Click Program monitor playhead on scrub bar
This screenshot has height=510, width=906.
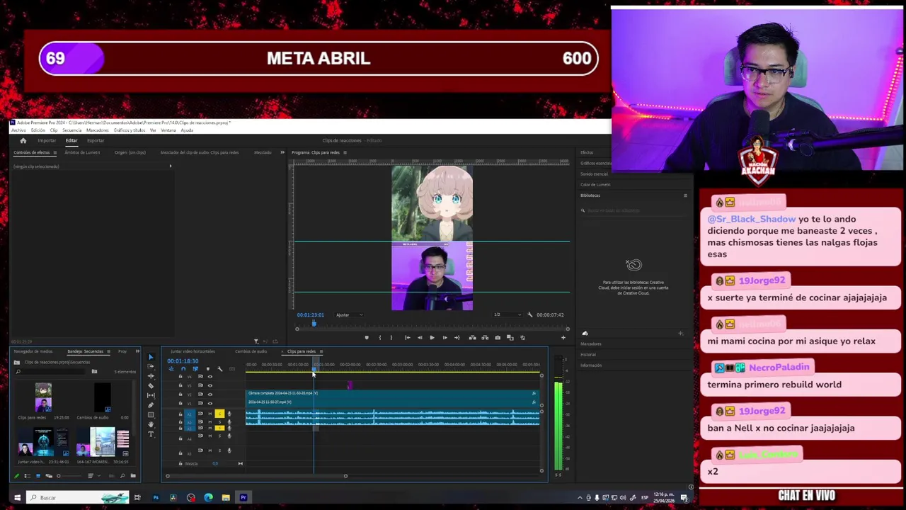tap(314, 324)
